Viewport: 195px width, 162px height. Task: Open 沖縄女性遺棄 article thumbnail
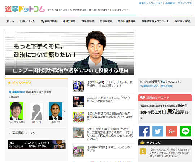point(79,151)
